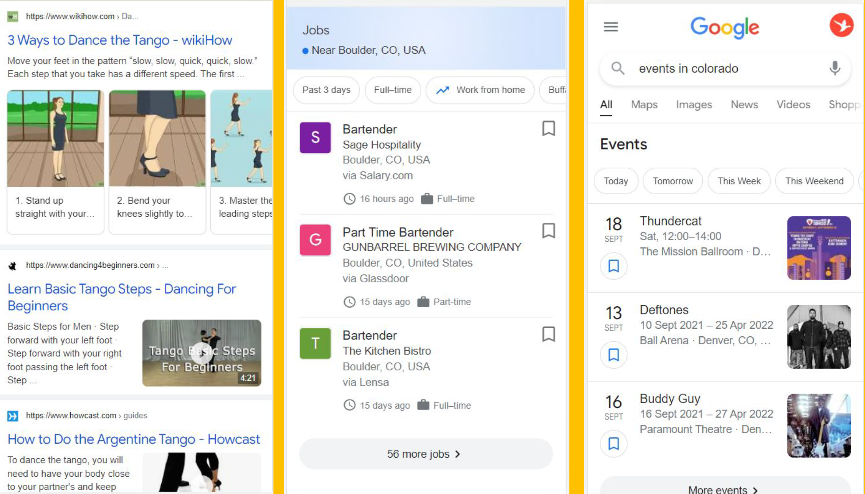Bookmark the Buddy Guy event
865x494 pixels.
click(x=613, y=444)
